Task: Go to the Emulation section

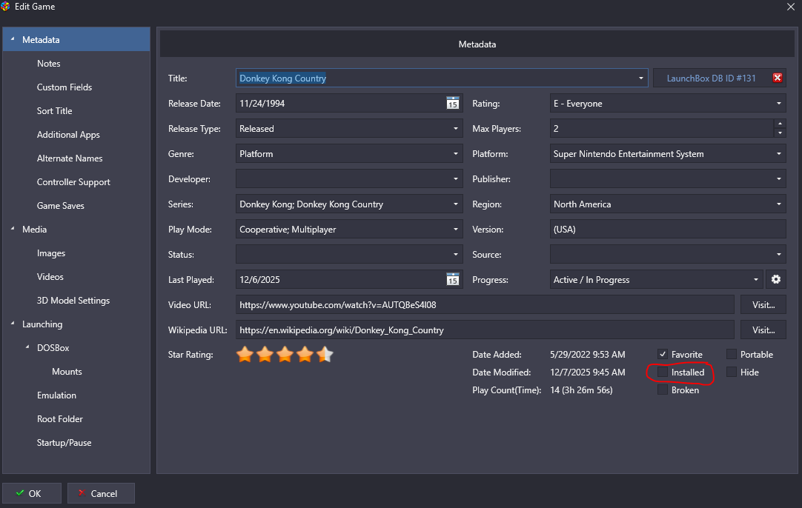Action: [x=56, y=395]
